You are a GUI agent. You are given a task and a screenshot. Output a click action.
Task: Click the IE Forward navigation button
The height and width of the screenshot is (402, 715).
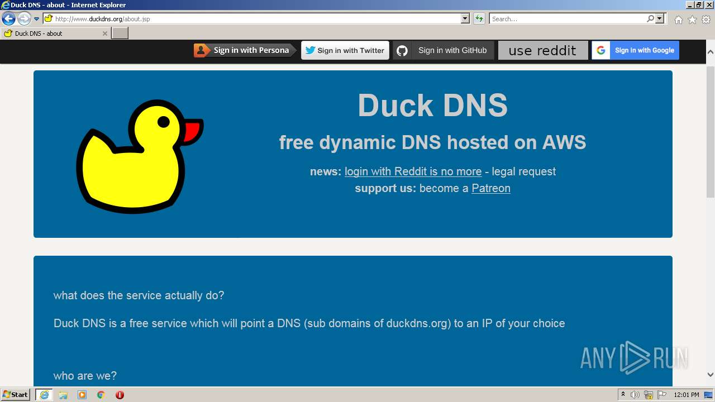pyautogui.click(x=24, y=19)
